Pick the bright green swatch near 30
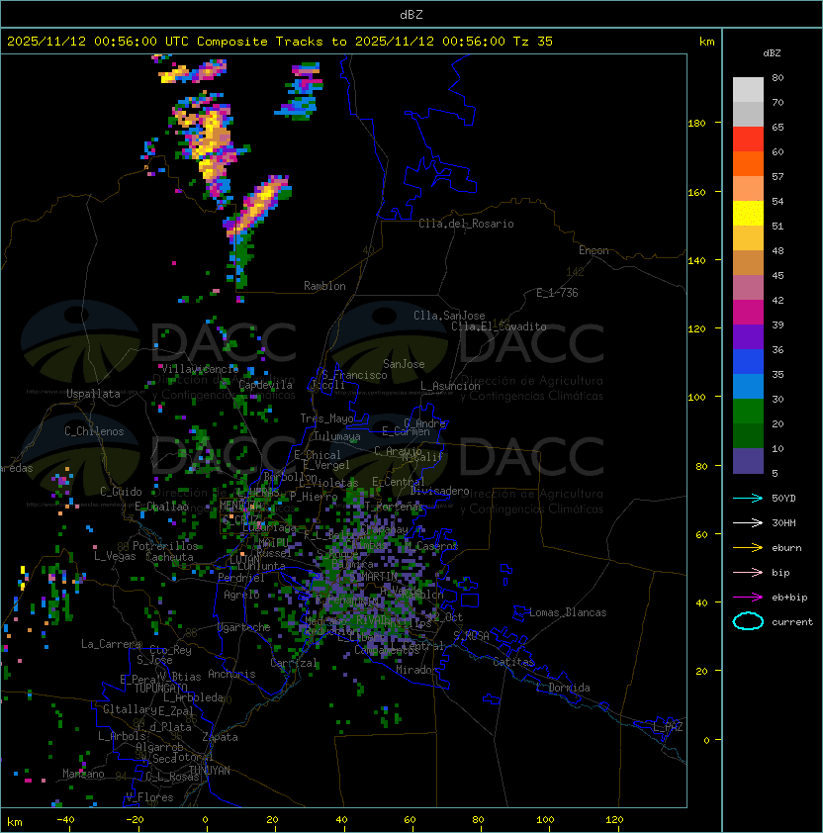 [x=748, y=412]
